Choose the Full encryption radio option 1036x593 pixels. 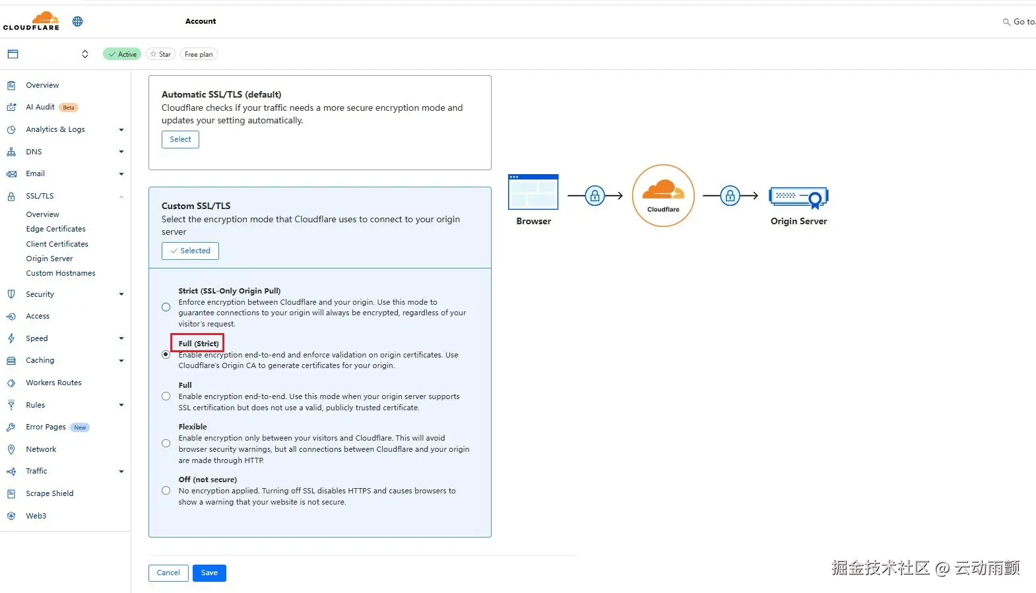click(x=166, y=396)
